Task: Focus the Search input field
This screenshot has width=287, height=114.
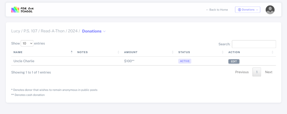Action: (254, 44)
